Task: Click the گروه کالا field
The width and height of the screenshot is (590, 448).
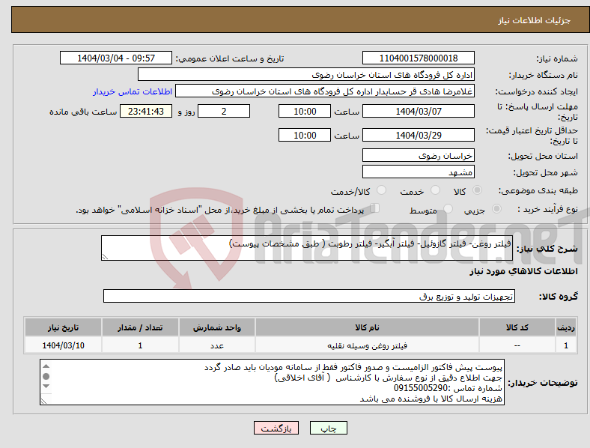Action: point(309,296)
